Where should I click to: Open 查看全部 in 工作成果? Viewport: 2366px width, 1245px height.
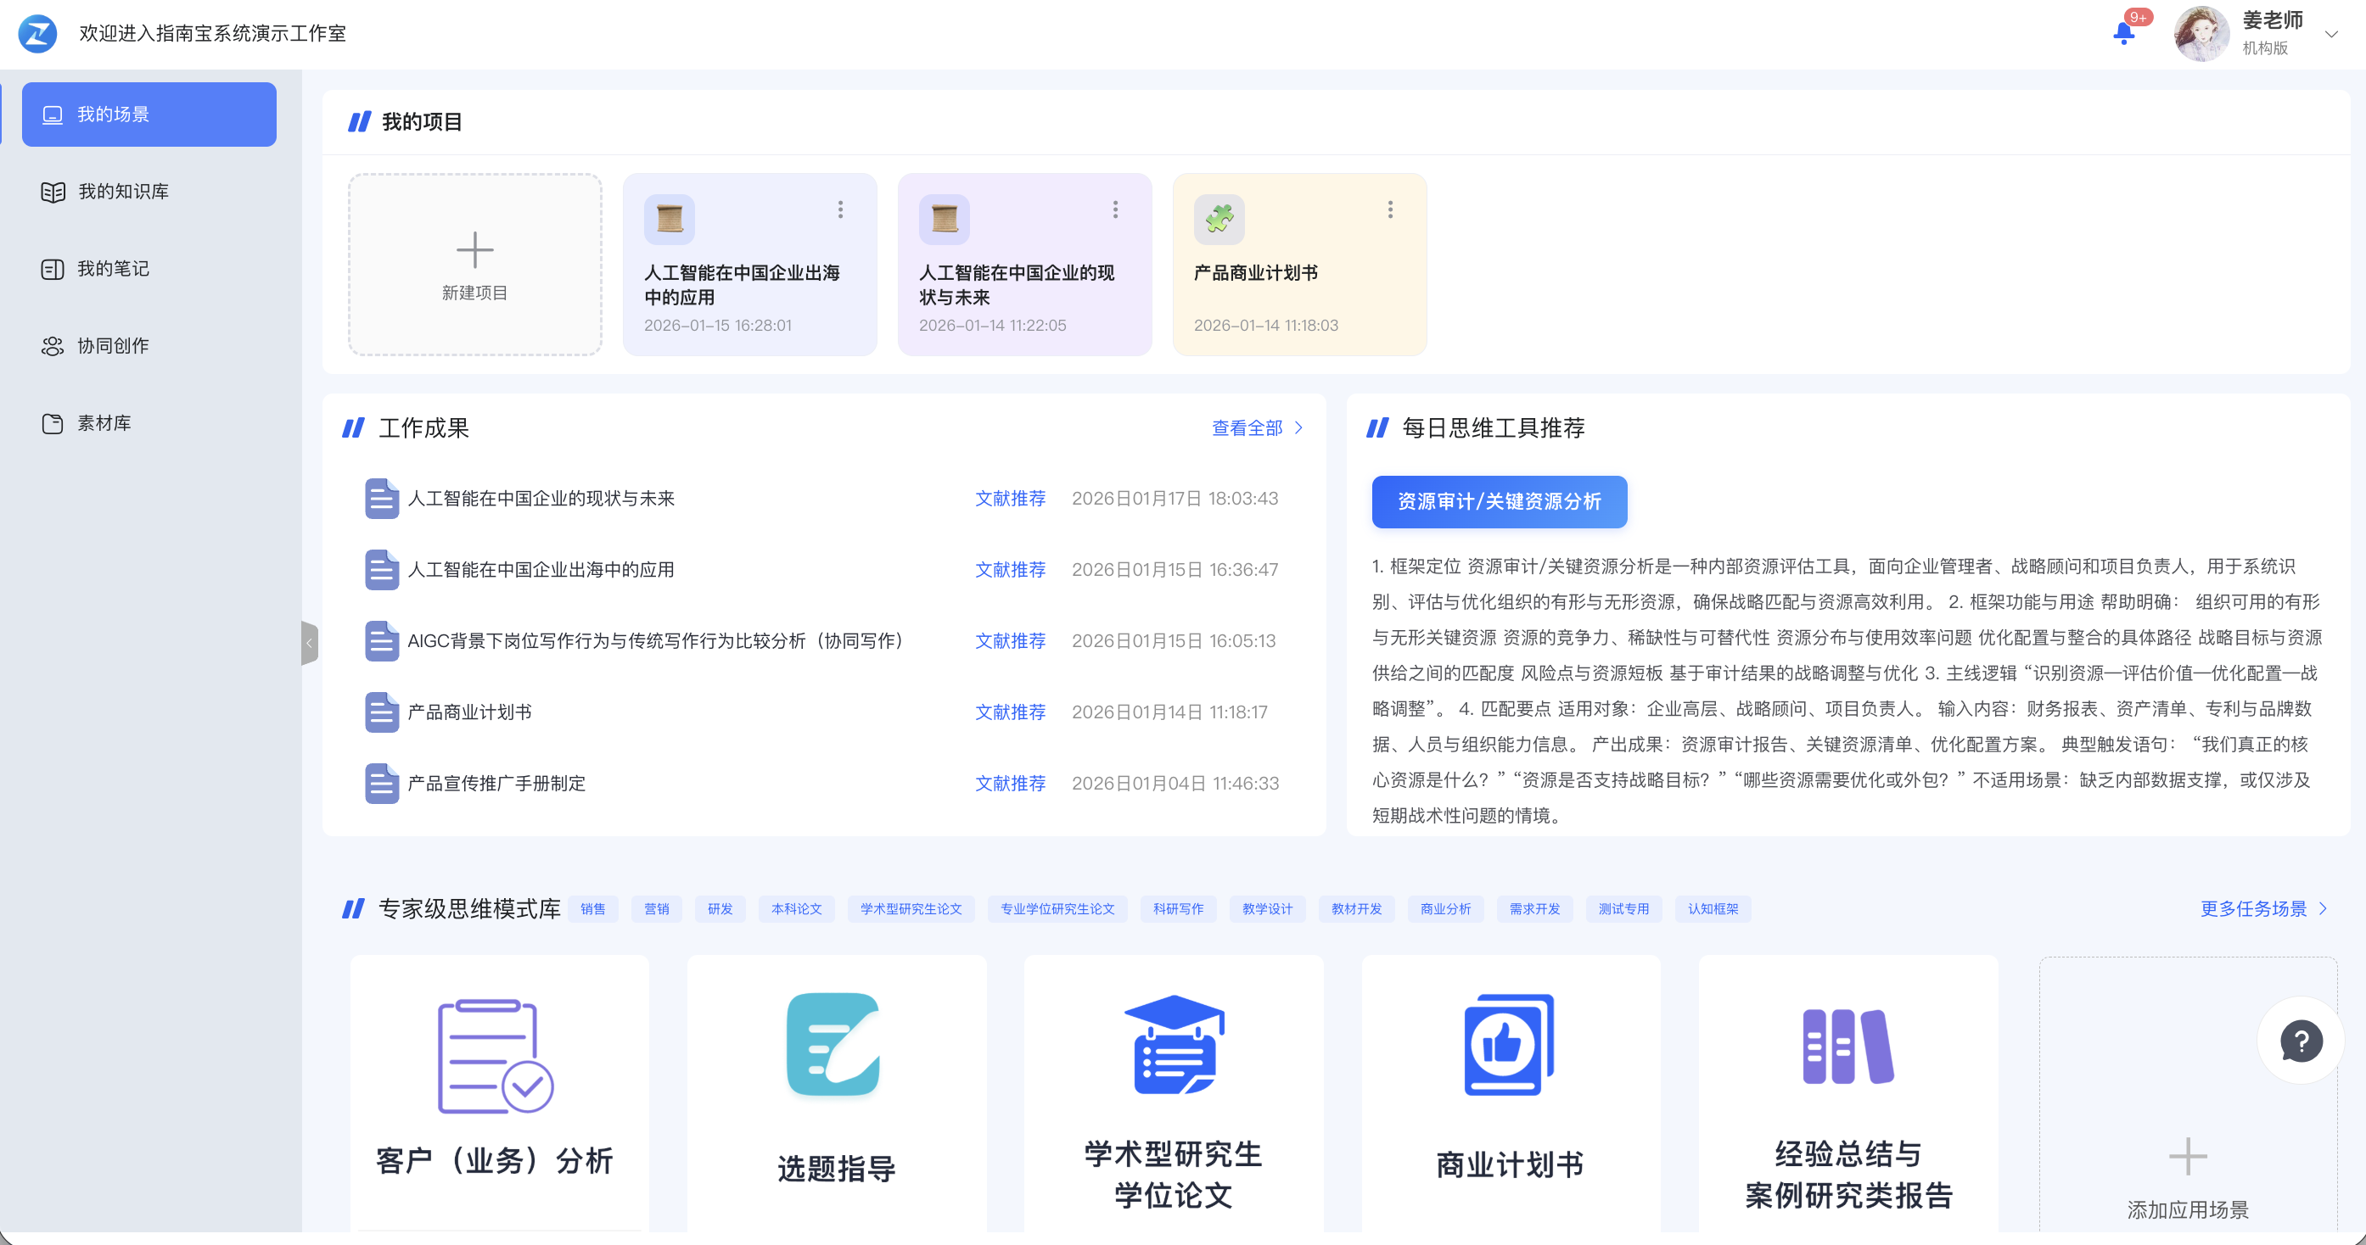coord(1247,427)
